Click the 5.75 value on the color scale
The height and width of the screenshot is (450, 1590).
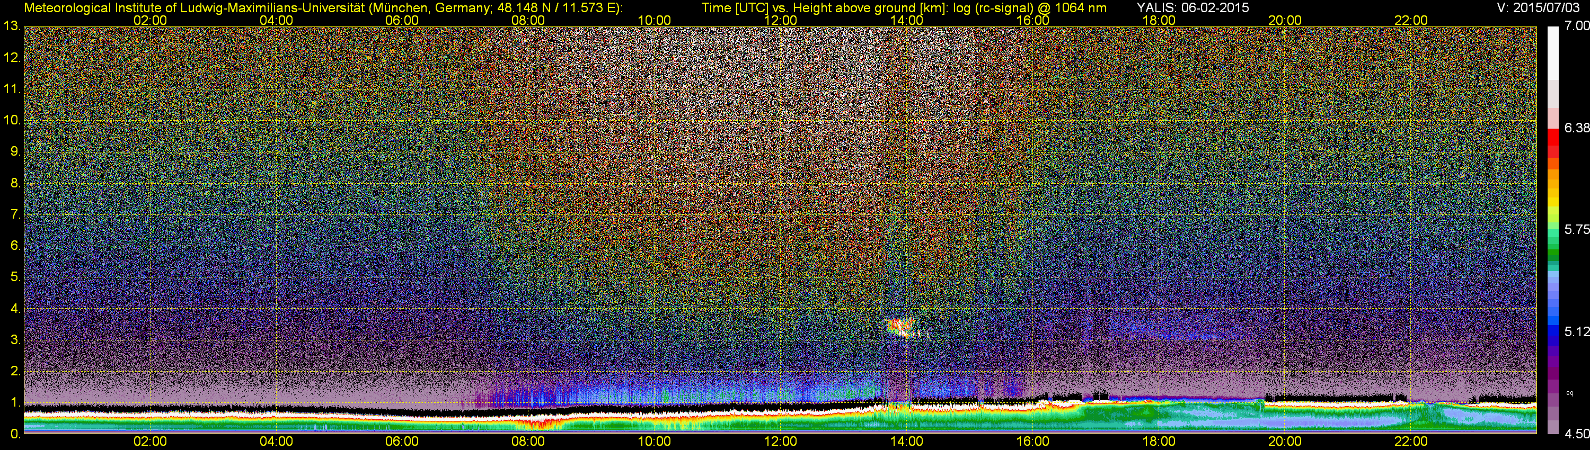[x=1577, y=229]
